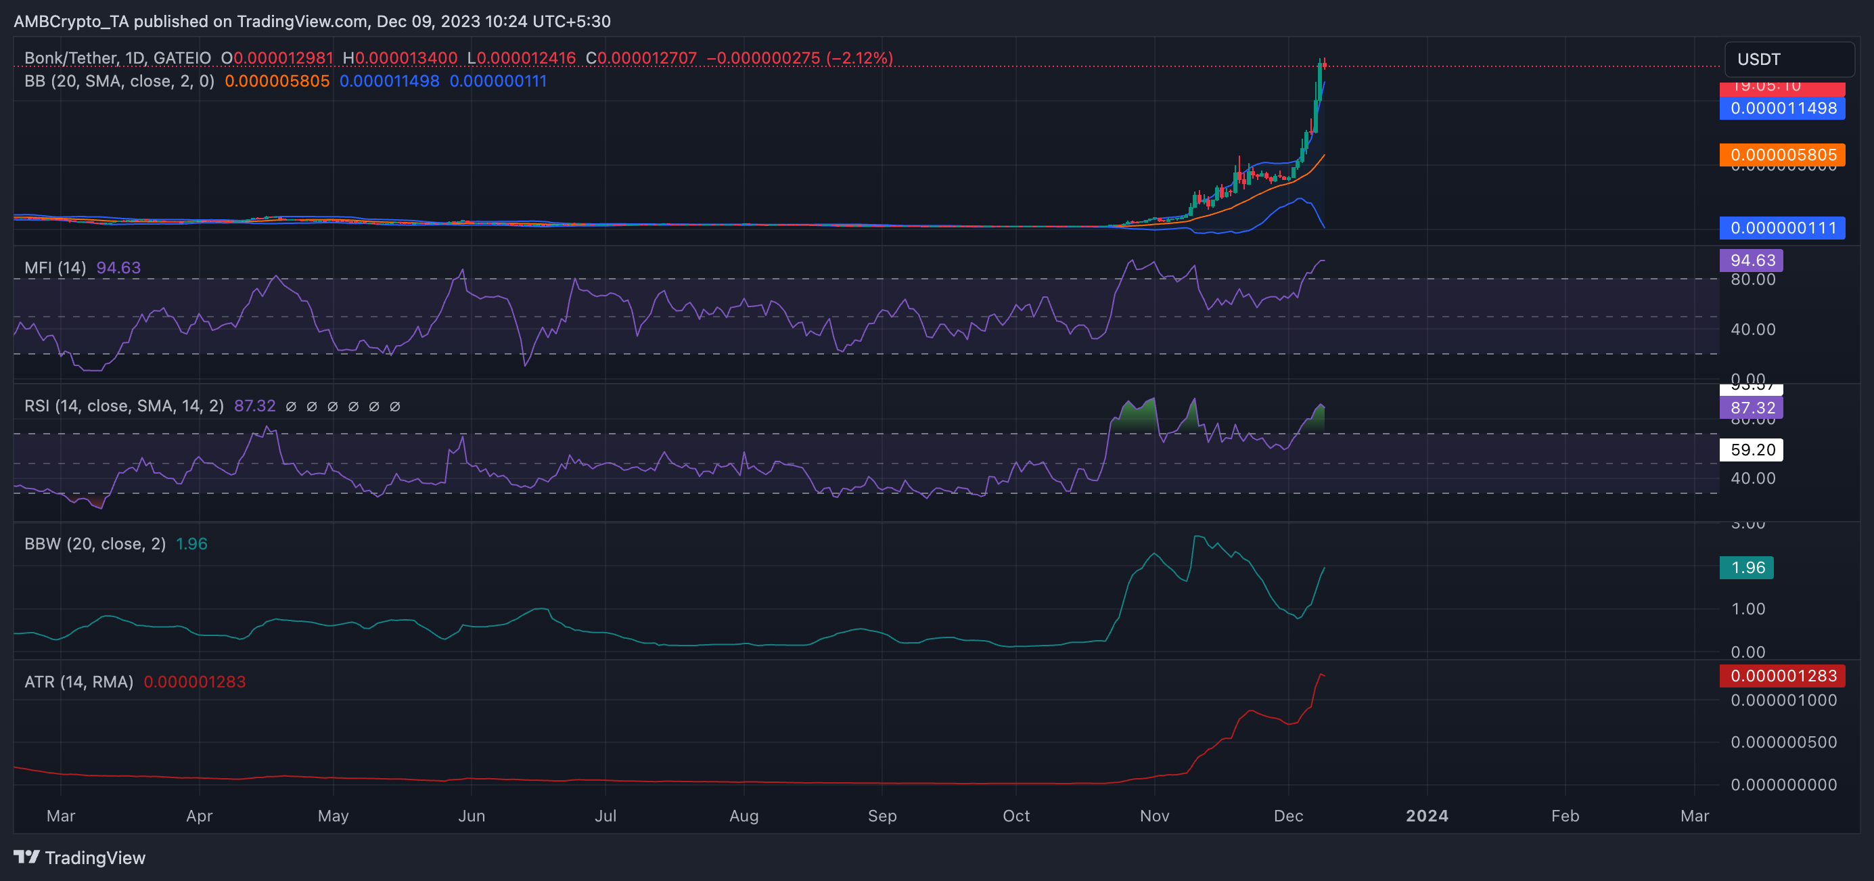Click the TradingView logo icon

27,857
